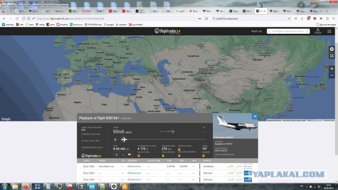338x190 pixels.
Task: Click the locked vertical speed padlock icon
Action: pyautogui.click(x=179, y=149)
